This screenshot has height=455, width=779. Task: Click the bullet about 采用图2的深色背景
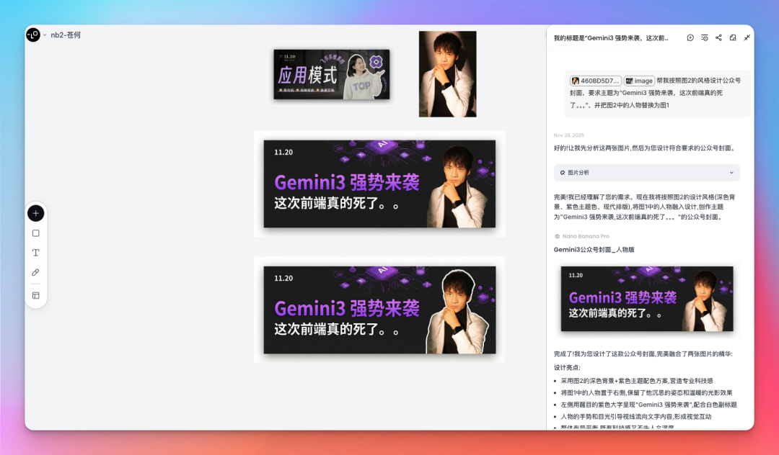[637, 381]
